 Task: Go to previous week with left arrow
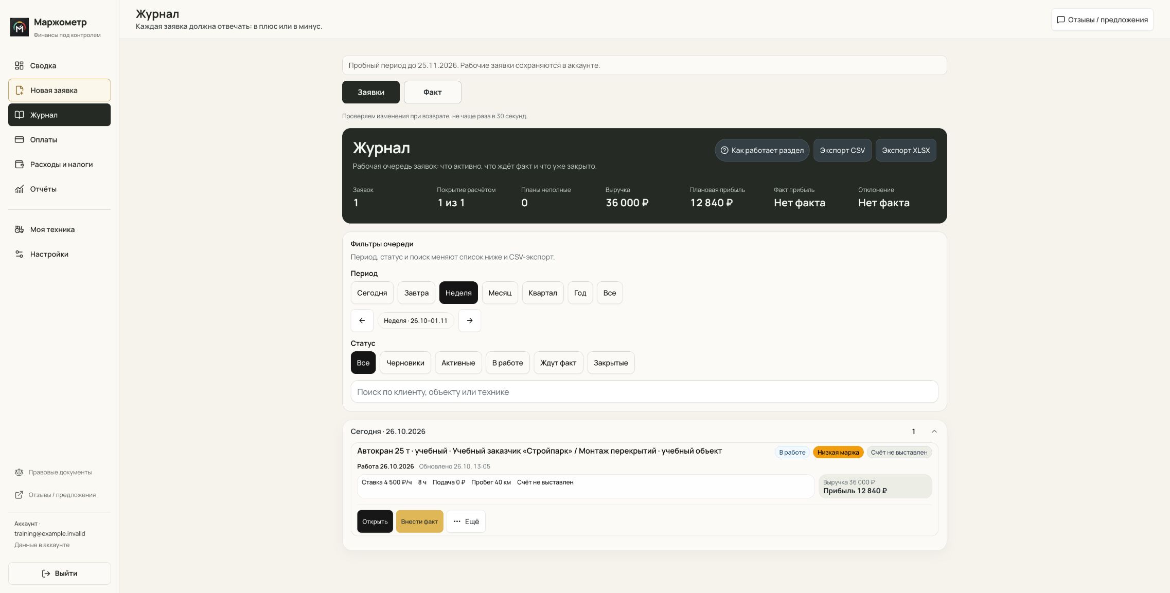[x=362, y=320]
